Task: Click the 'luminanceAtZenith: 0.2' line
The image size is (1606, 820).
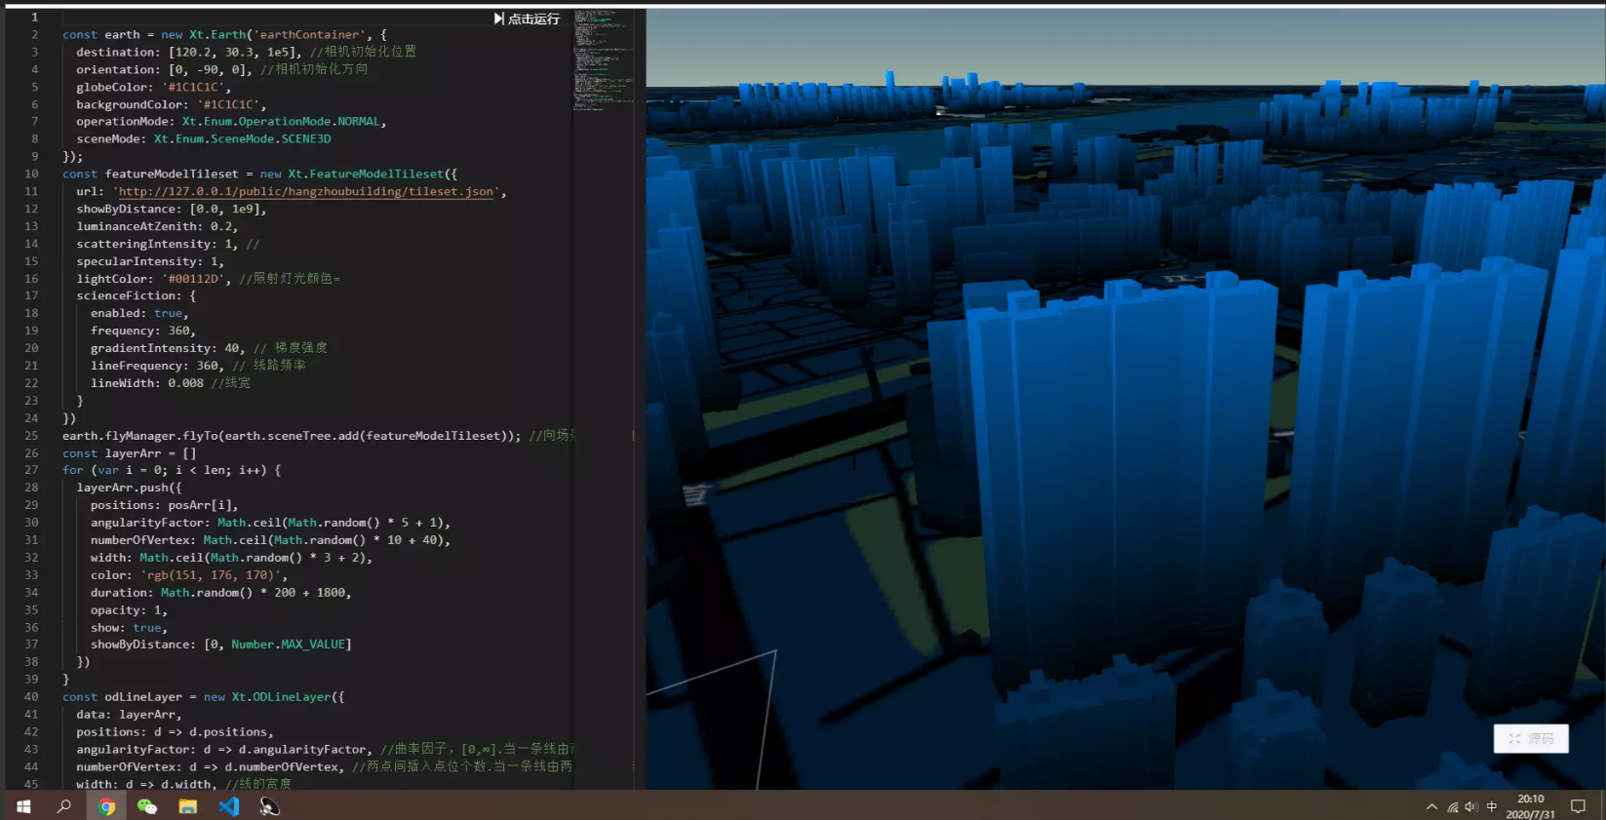Action: (x=157, y=226)
